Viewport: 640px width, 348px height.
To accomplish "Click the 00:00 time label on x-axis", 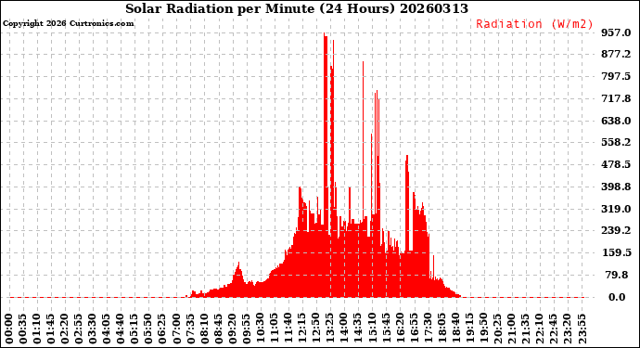I will click(x=9, y=329).
